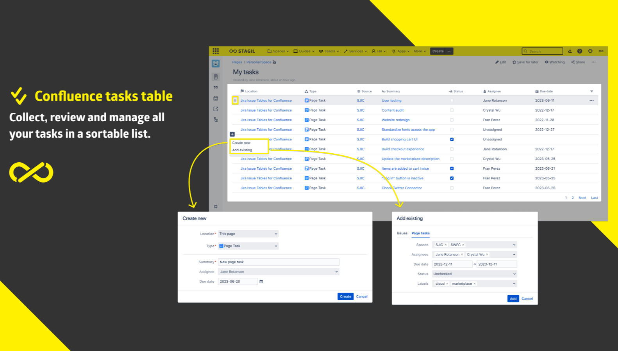Uncheck Log in button is inactive status
The image size is (618, 351).
click(452, 178)
